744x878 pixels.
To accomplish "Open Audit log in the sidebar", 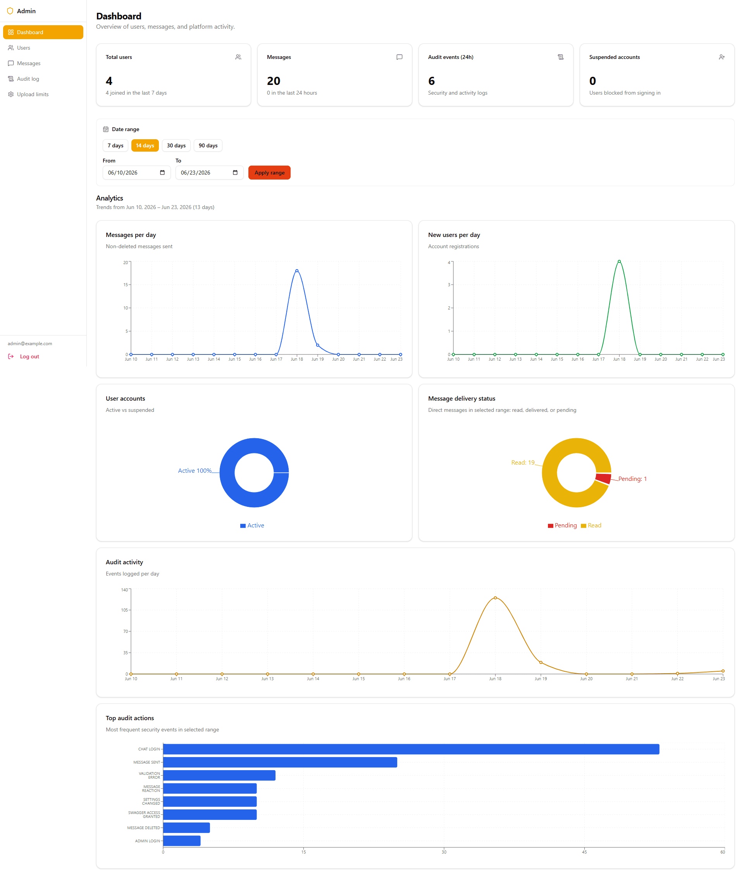I will pyautogui.click(x=43, y=79).
